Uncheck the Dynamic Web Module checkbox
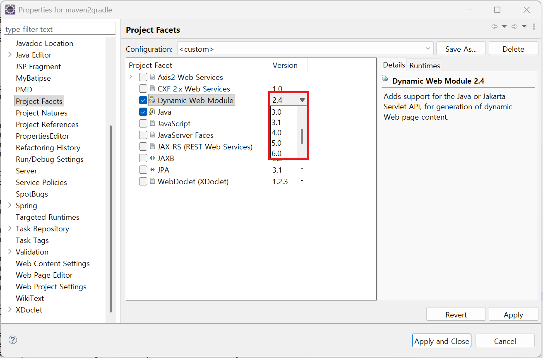This screenshot has width=543, height=358. [x=143, y=100]
